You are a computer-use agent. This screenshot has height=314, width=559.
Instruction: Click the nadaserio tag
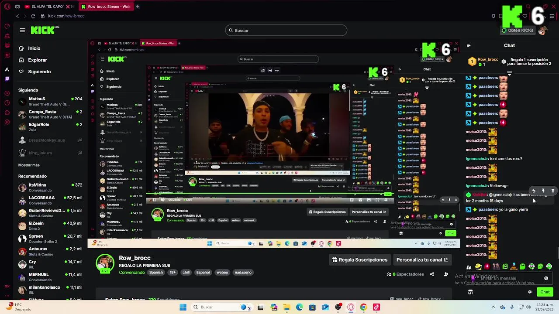(243, 273)
